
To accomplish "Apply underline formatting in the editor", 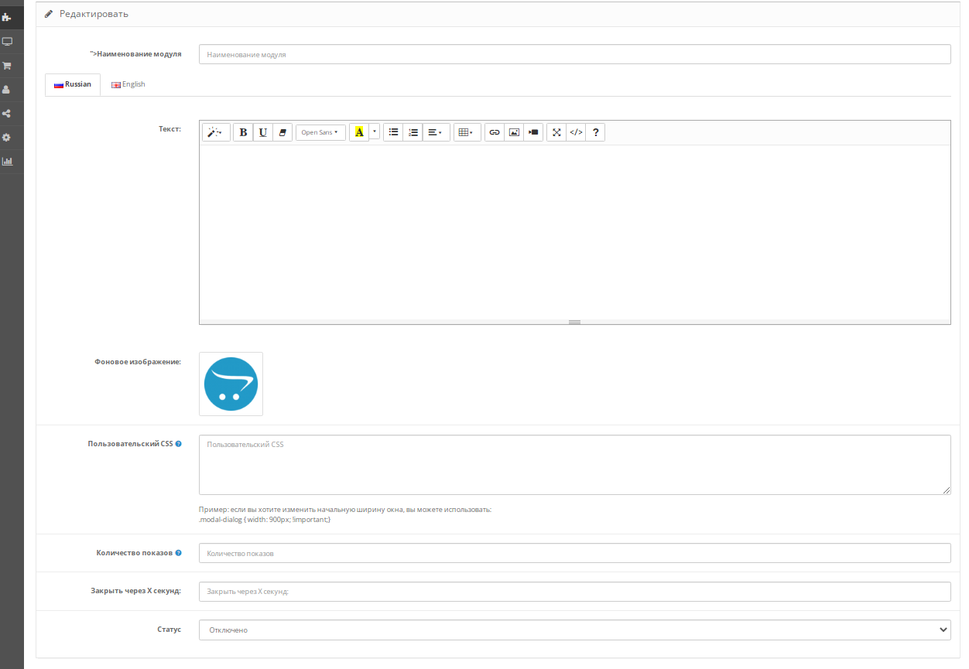I will pos(263,132).
